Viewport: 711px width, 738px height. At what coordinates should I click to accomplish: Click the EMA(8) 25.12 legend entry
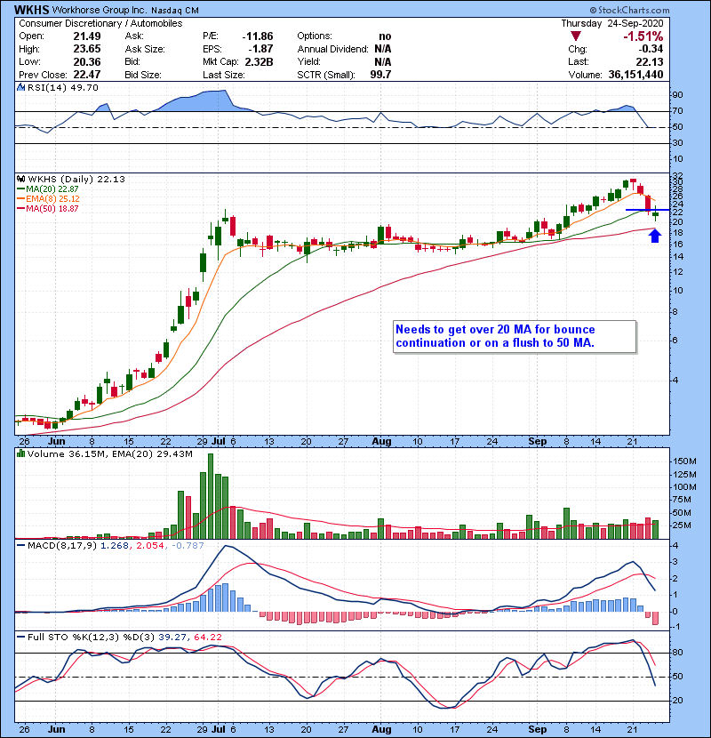tap(52, 199)
